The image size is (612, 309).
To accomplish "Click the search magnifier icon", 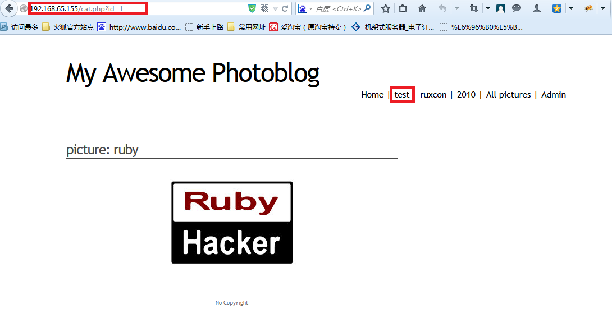I will (367, 8).
